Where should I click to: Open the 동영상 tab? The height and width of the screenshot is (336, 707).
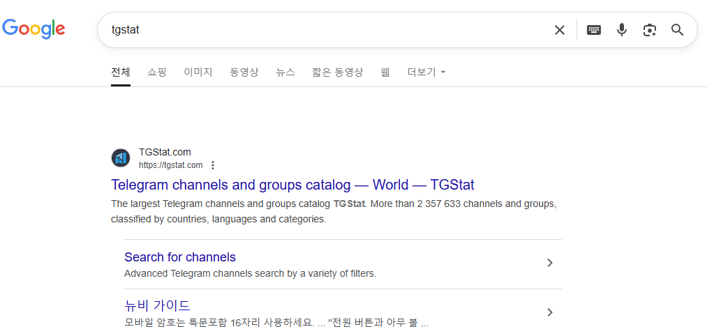point(244,72)
